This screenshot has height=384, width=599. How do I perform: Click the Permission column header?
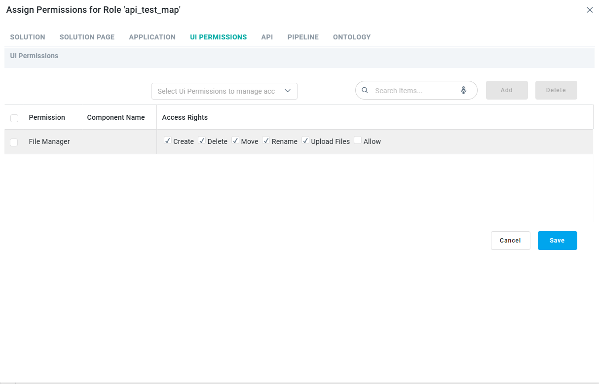47,117
